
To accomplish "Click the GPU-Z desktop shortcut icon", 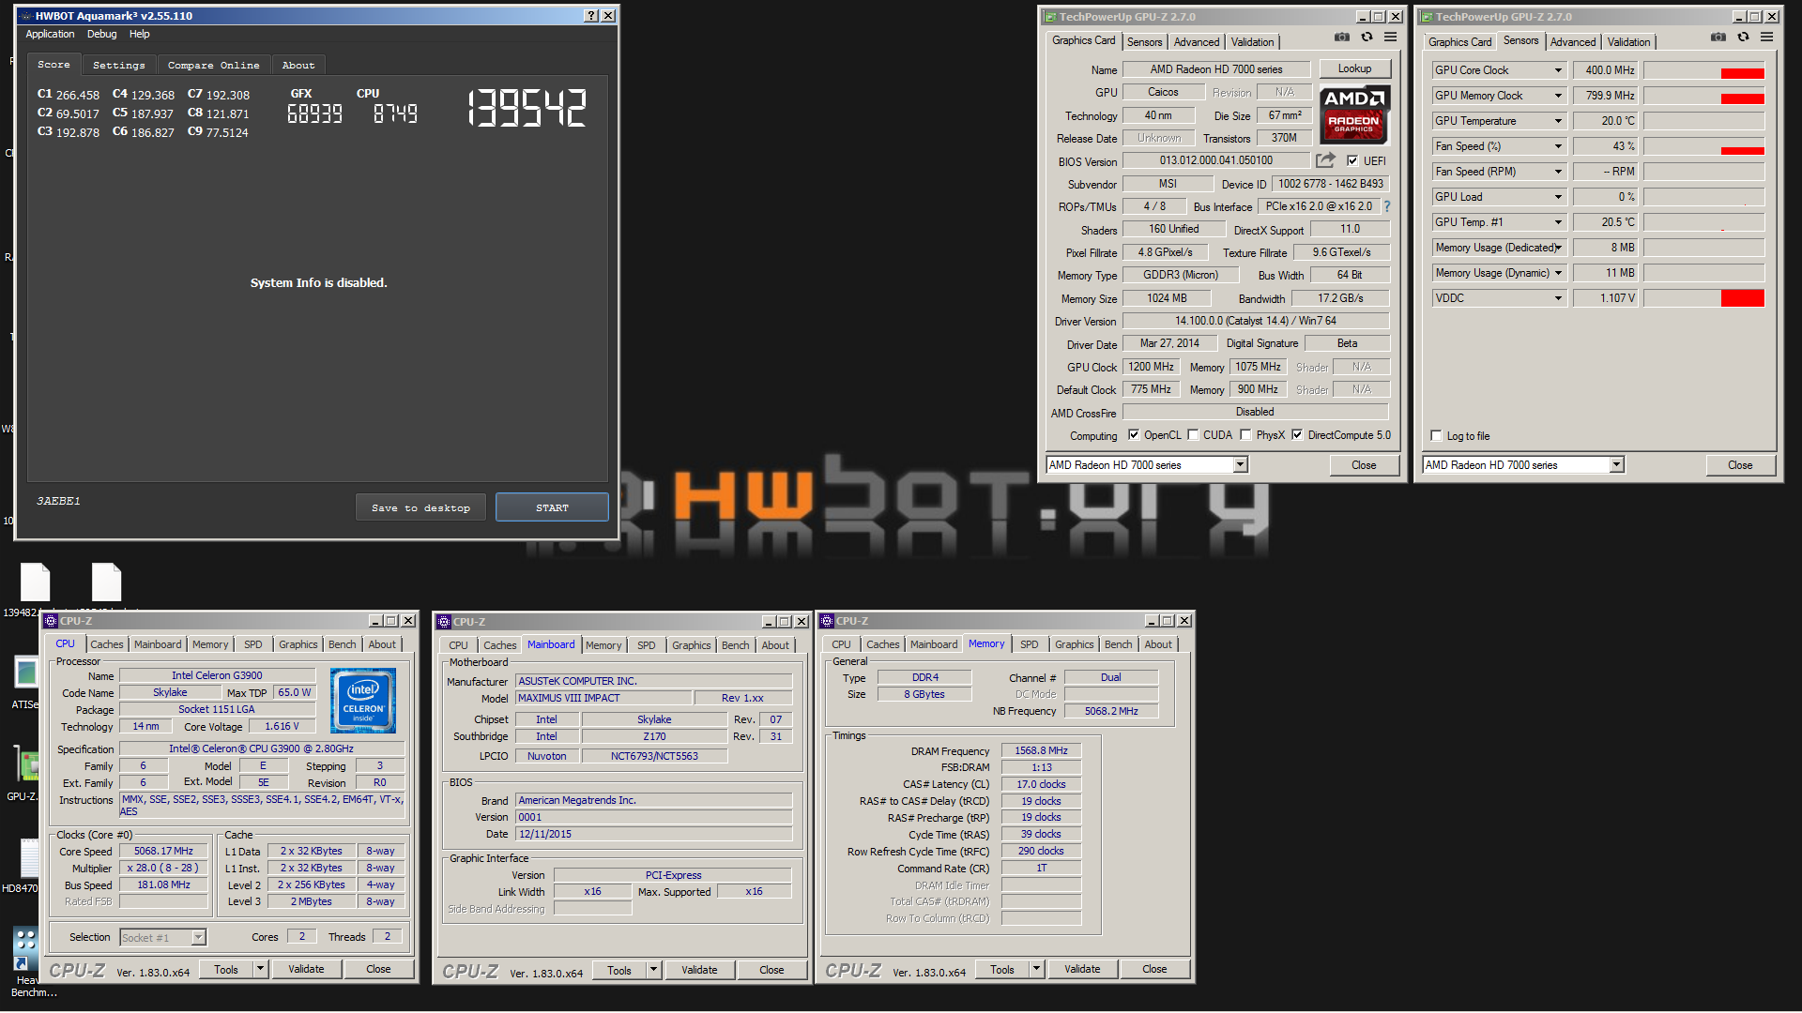I will (26, 764).
